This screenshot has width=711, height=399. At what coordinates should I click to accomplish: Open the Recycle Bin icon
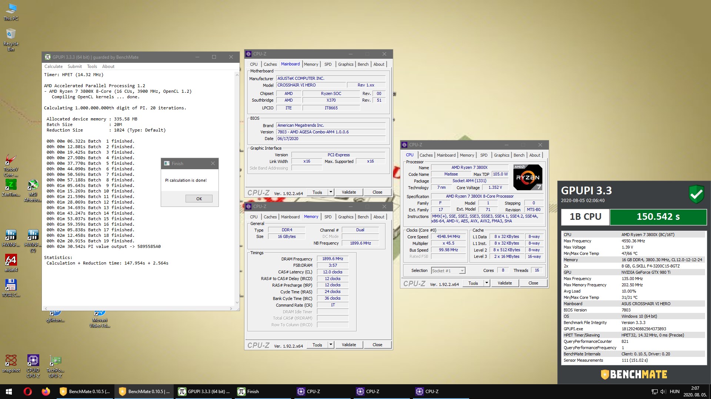(x=11, y=40)
